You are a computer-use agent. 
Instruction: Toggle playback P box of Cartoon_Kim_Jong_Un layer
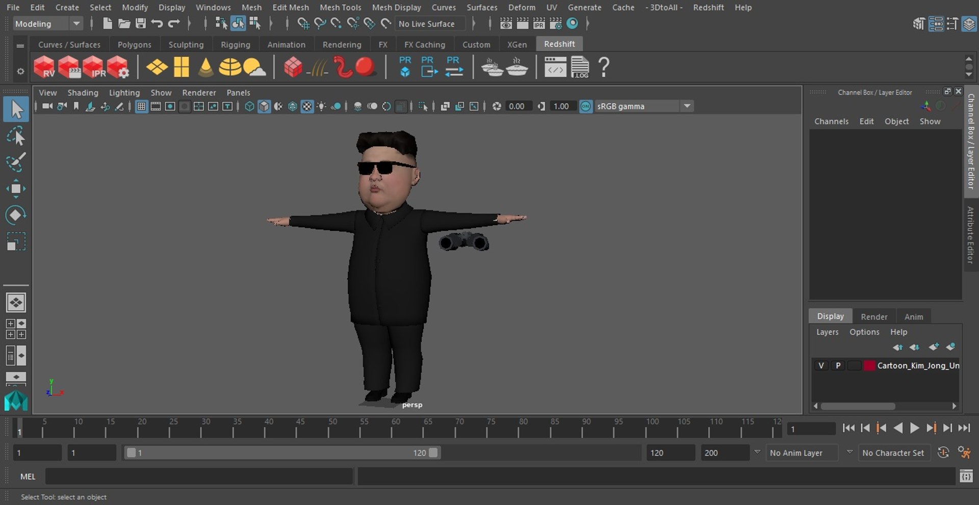click(838, 365)
